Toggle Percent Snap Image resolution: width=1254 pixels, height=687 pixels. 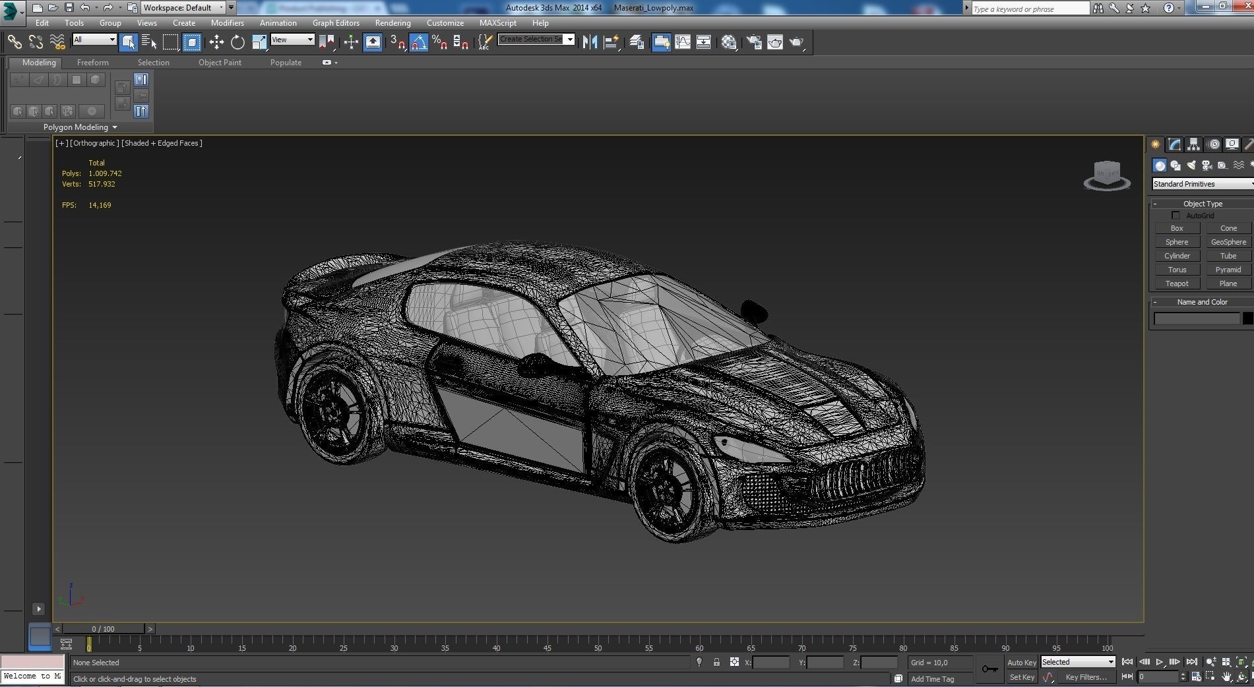click(440, 42)
